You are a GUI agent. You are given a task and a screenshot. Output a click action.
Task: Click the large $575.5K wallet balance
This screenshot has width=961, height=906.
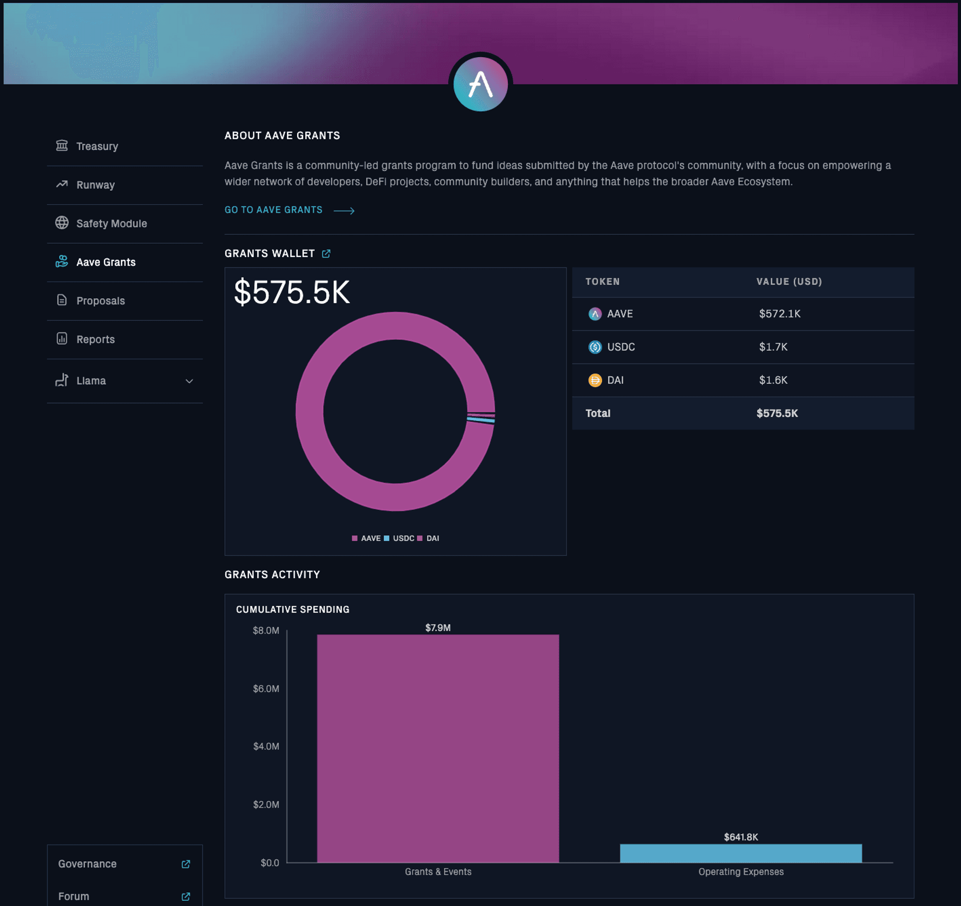click(292, 293)
